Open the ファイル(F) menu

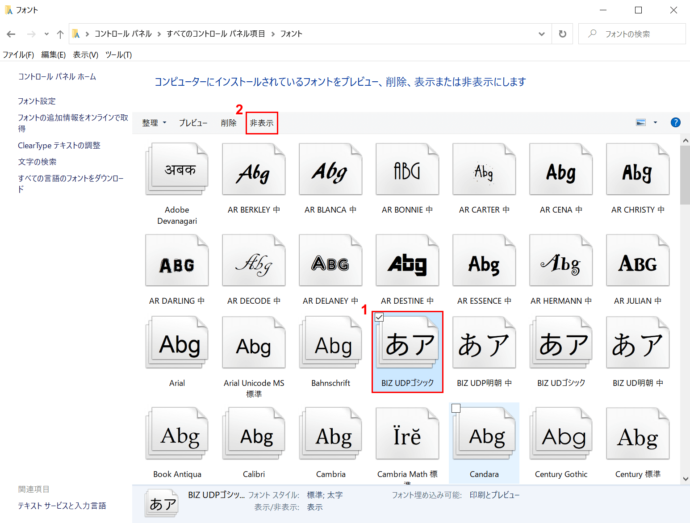[18, 54]
